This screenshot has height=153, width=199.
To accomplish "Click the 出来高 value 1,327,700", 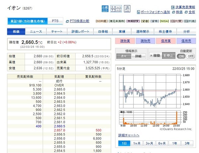I will tap(91, 62).
